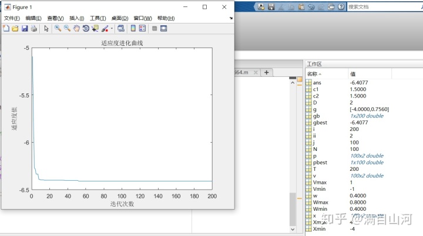Click the 搜索文档 search field
This screenshot has width=423, height=236.
[385, 6]
